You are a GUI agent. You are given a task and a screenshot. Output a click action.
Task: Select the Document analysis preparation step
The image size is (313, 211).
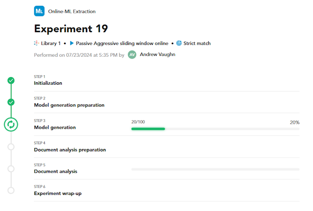coord(70,149)
